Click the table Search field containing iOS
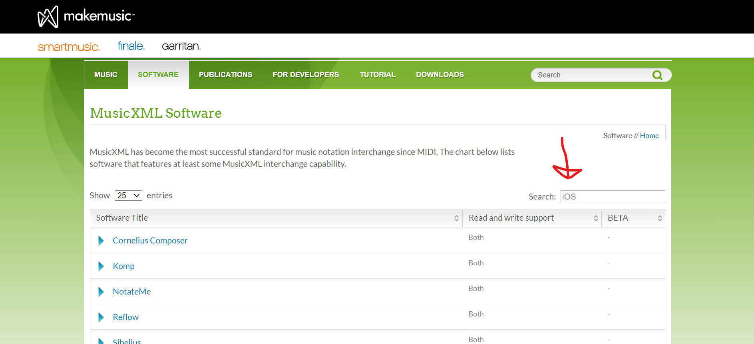The height and width of the screenshot is (344, 754). click(612, 197)
